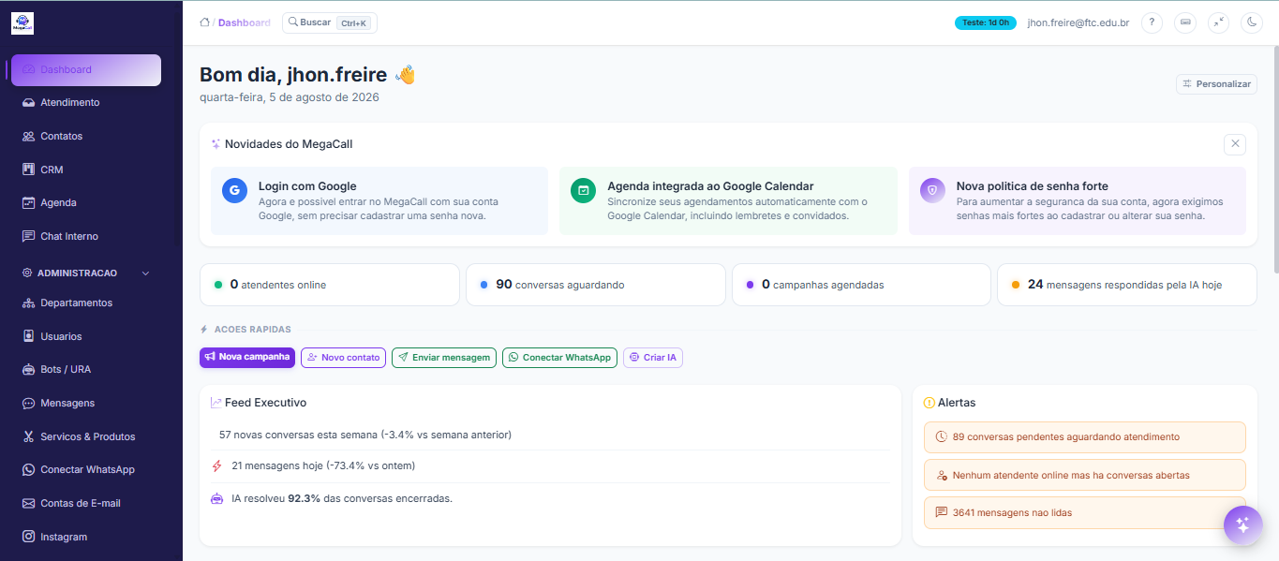The width and height of the screenshot is (1279, 561).
Task: Click Nova politica de senha forte card
Action: click(x=1078, y=200)
